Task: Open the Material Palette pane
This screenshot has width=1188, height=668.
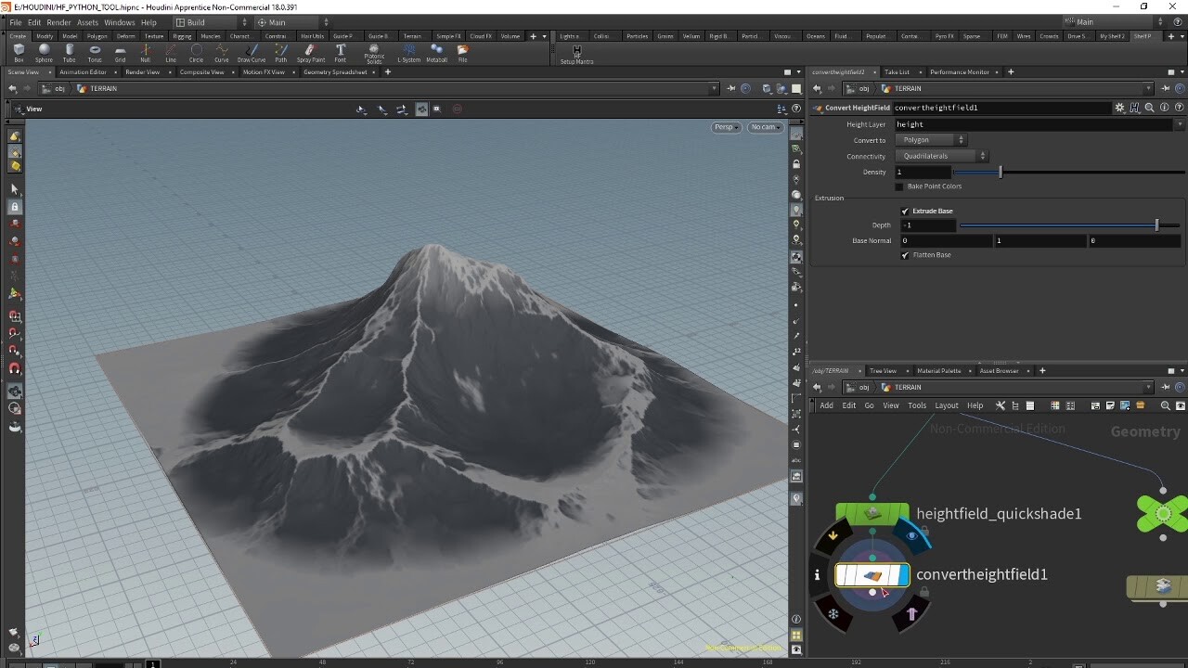Action: (x=941, y=370)
